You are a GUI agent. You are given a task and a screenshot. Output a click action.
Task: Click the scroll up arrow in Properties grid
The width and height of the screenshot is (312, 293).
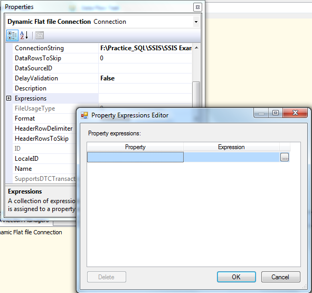click(x=196, y=48)
